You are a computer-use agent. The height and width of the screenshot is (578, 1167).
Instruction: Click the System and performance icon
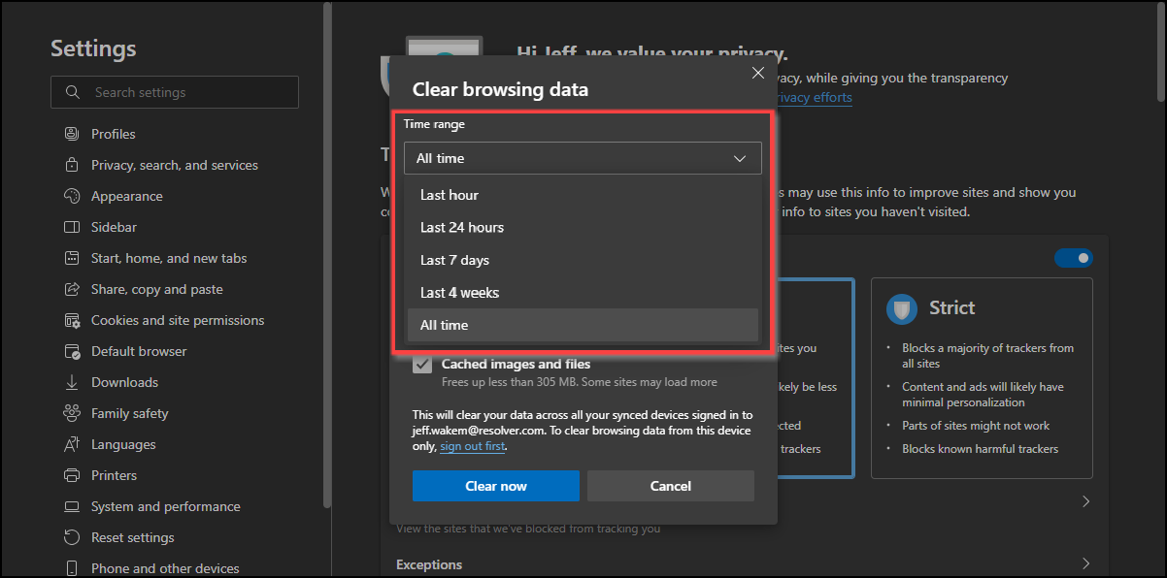[71, 506]
